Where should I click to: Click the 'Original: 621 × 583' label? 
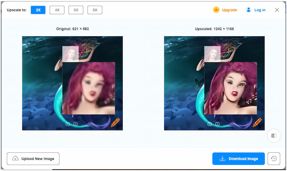click(x=72, y=29)
